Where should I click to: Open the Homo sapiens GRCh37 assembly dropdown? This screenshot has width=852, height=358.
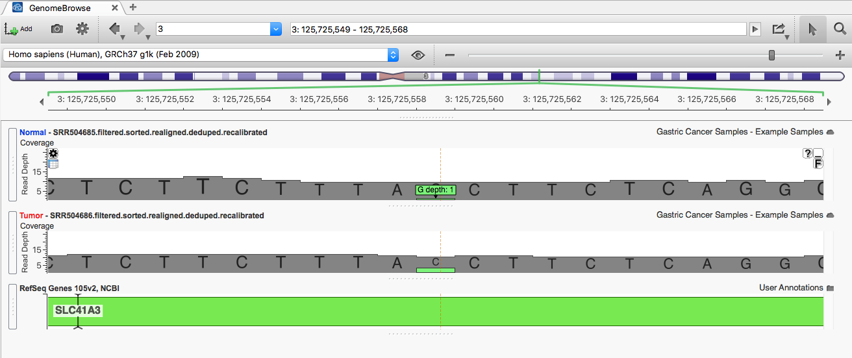coord(201,55)
